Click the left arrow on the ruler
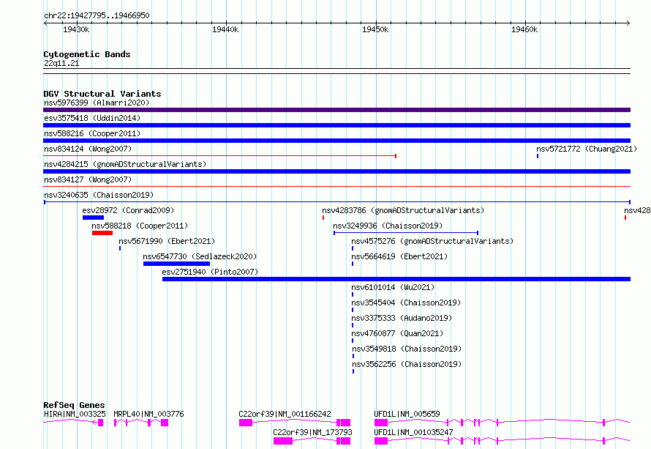 (45, 23)
